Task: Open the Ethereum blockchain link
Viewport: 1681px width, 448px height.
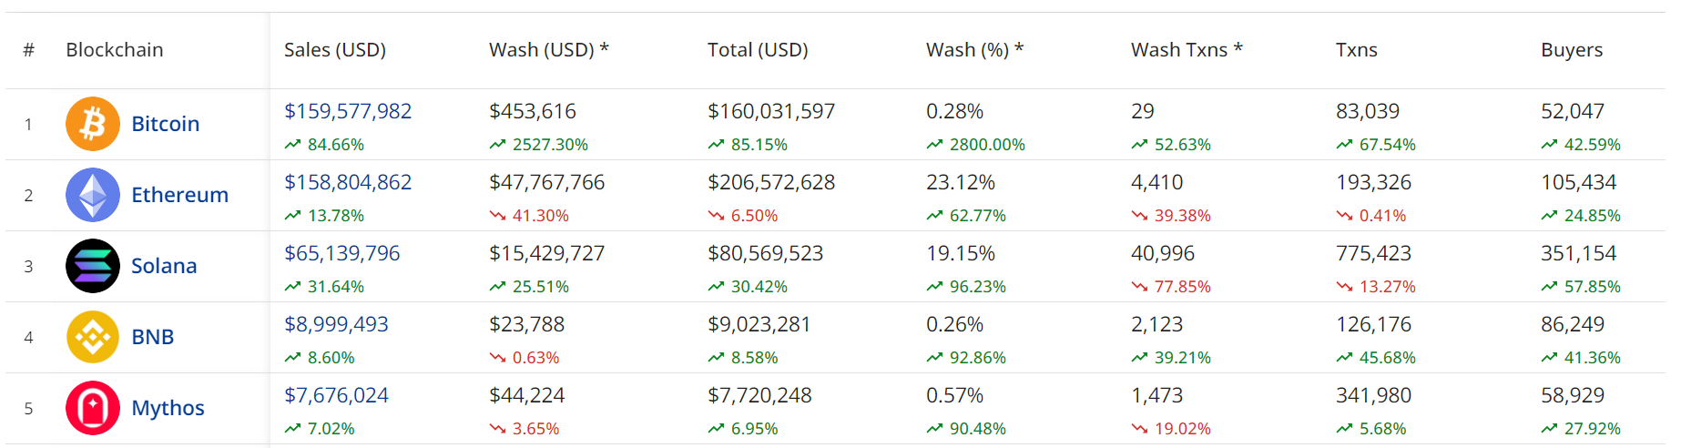Action: point(179,195)
